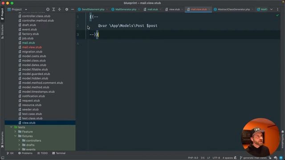Hide the Project tool window

tap(73, 9)
